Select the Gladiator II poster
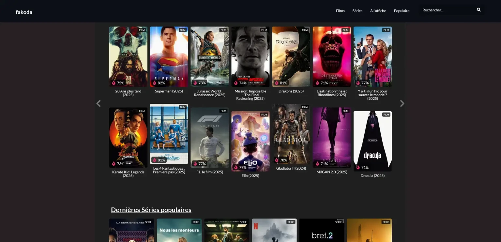The width and height of the screenshot is (501, 242). pos(291,134)
